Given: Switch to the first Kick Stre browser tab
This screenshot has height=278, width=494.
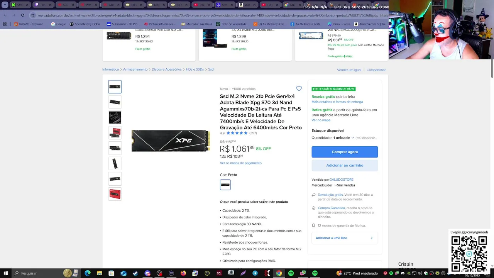Looking at the screenshot, I should (x=20, y=5).
